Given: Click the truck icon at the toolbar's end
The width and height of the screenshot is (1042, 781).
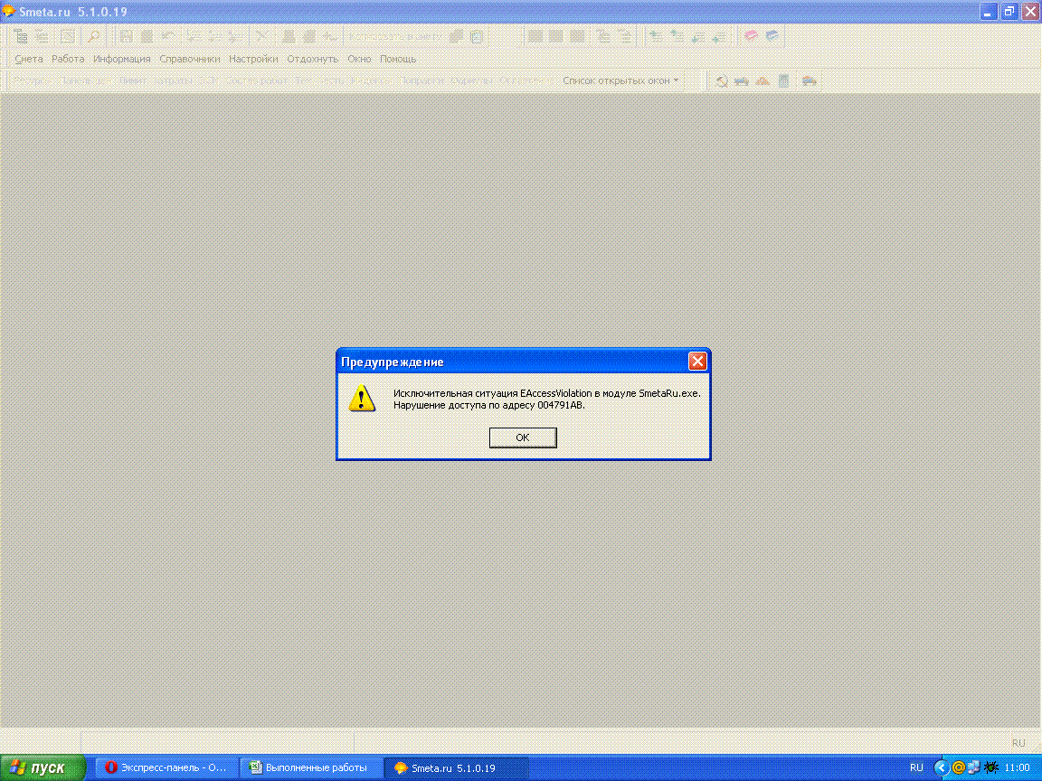Looking at the screenshot, I should point(809,81).
